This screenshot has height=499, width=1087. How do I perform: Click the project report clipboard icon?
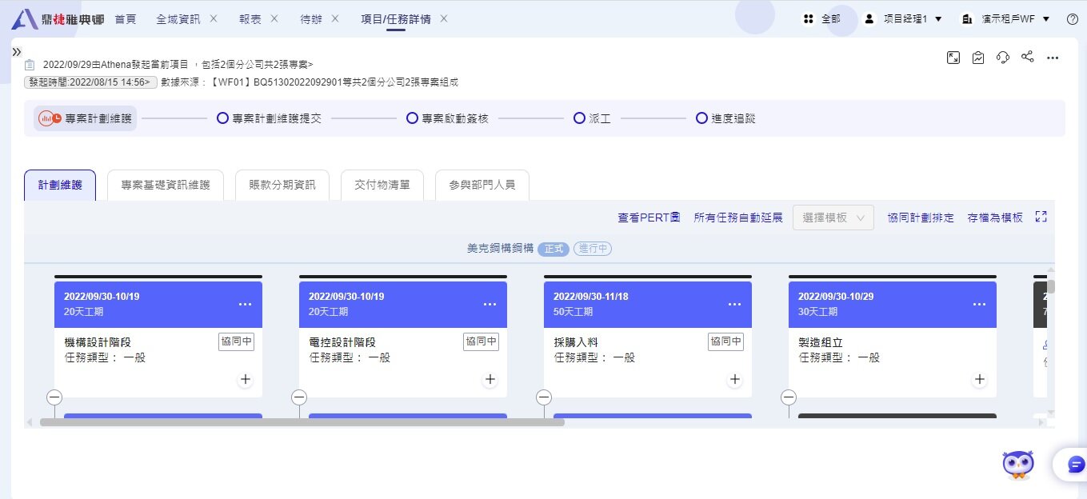click(x=977, y=58)
